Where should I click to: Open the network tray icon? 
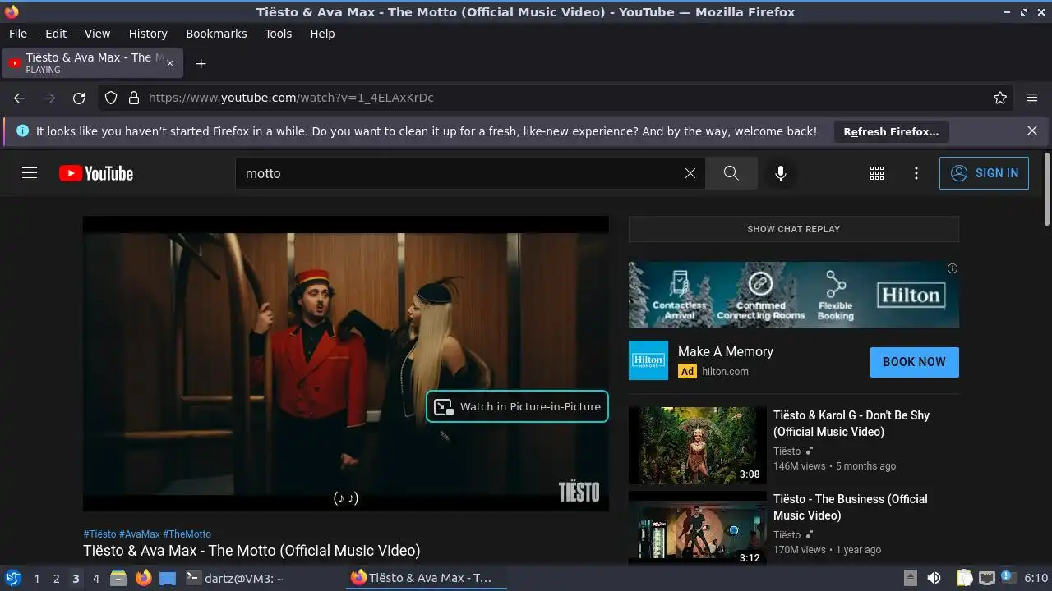click(987, 578)
